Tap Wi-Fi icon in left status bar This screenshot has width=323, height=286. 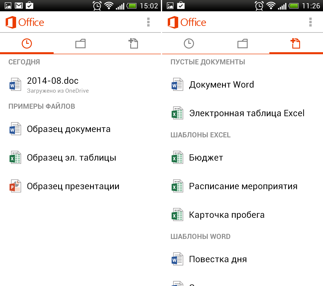pyautogui.click(x=109, y=6)
